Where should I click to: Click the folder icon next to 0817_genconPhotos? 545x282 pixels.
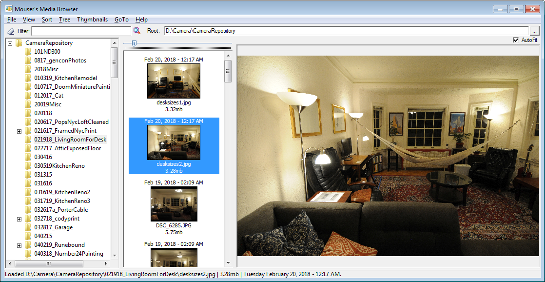coord(28,60)
